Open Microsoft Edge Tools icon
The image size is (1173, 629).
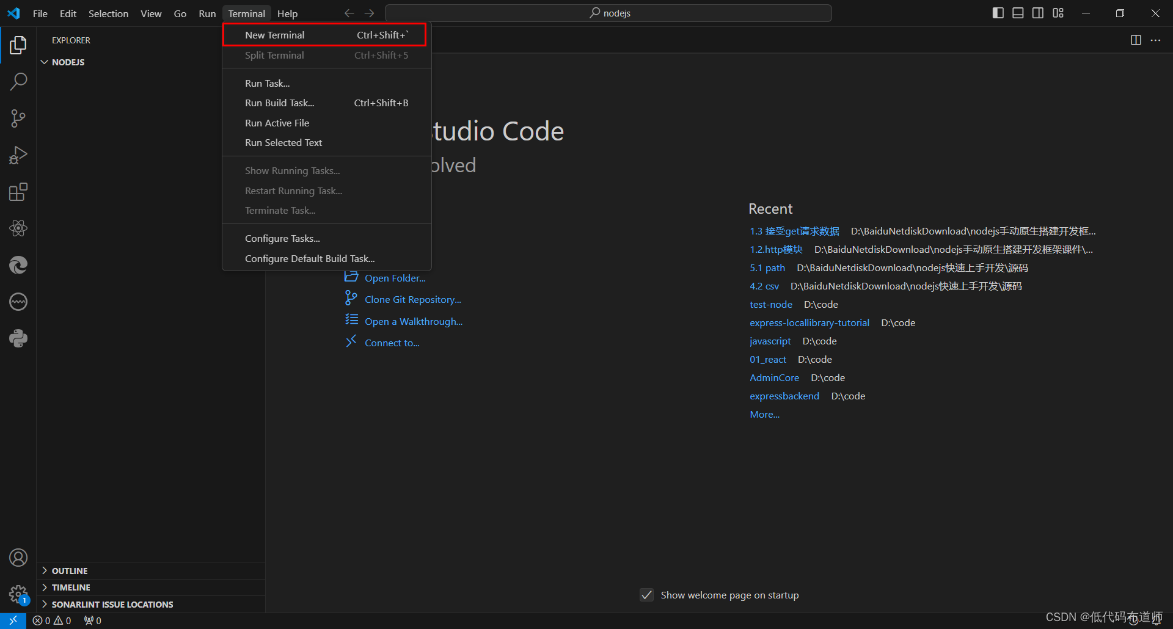click(18, 265)
